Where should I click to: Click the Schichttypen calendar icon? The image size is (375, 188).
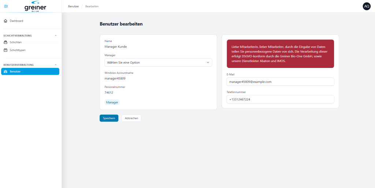[x=5, y=50]
